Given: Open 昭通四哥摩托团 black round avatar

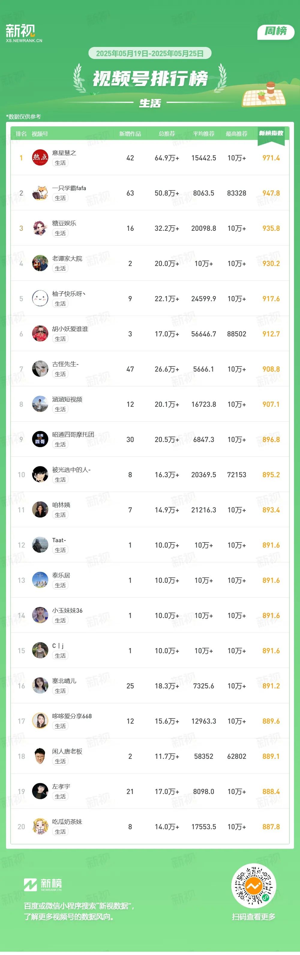Looking at the screenshot, I should tap(40, 439).
